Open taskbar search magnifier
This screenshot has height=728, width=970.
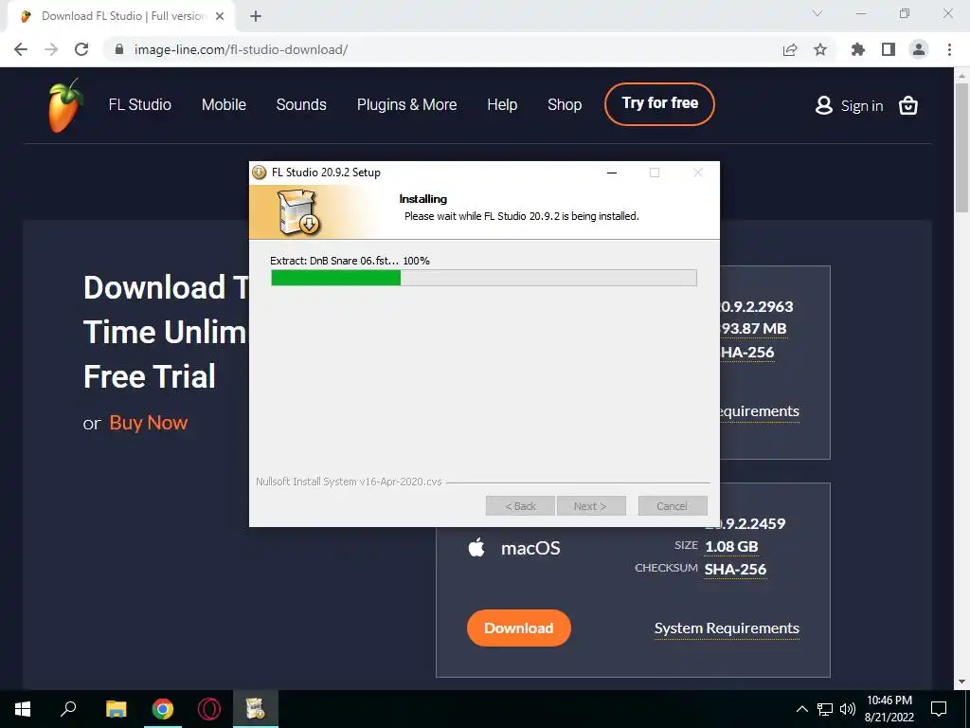[x=68, y=709]
